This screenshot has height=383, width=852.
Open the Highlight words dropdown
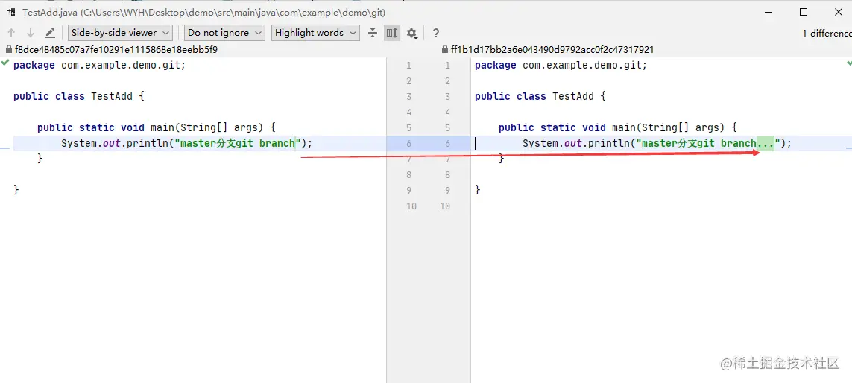pos(315,33)
